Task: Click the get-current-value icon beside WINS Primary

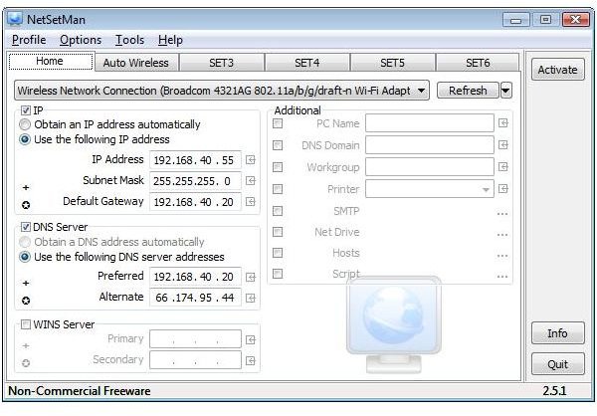Action: (x=250, y=339)
